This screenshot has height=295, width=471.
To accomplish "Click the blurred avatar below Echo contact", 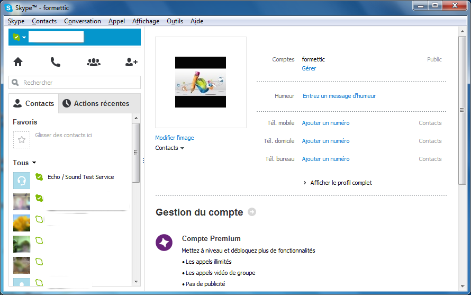I will [22, 201].
